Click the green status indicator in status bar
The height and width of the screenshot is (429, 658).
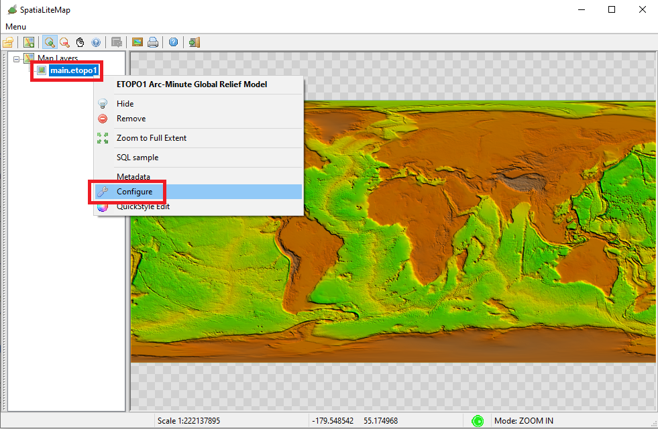pos(478,421)
